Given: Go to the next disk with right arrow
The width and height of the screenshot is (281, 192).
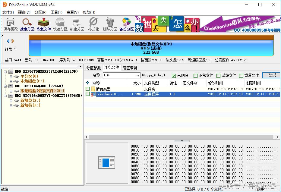Looking at the screenshot, I should 13,41.
